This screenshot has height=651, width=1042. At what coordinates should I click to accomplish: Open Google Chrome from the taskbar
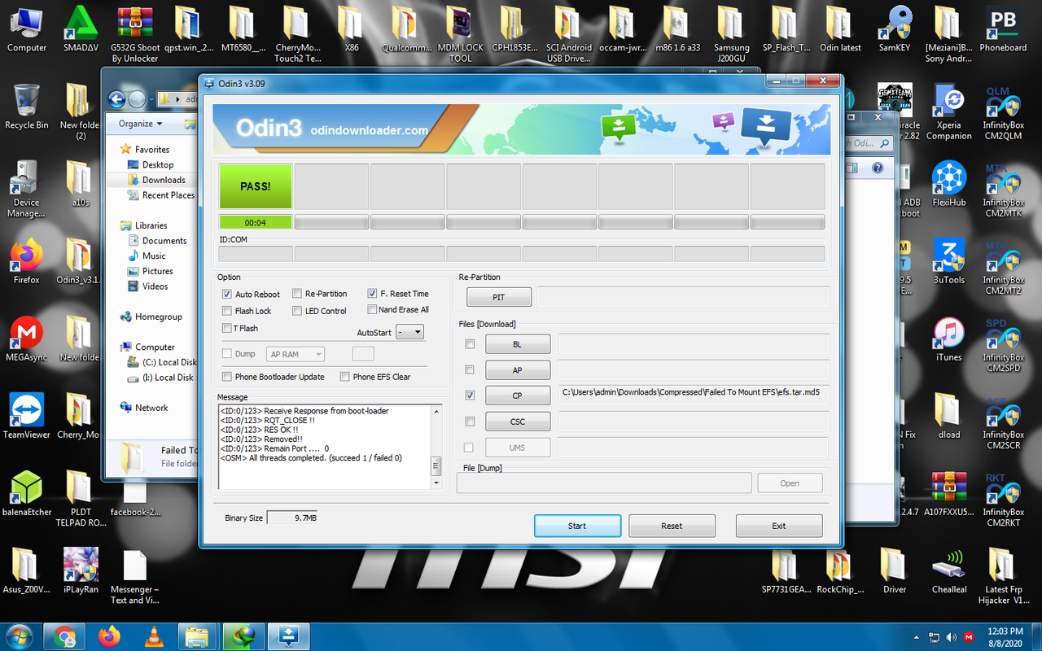(63, 636)
